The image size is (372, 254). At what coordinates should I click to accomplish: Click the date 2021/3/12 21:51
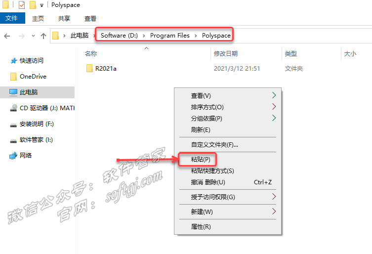tap(237, 69)
